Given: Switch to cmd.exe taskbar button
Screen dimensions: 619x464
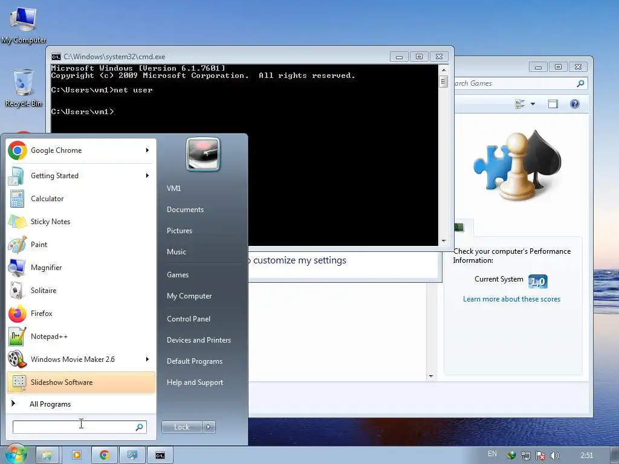Looking at the screenshot, I should (160, 456).
